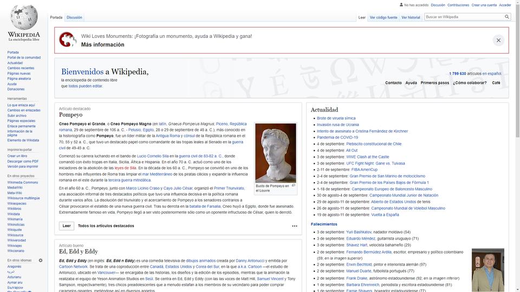
Task: Click Bienvenidos heading link
Action: tap(82, 71)
